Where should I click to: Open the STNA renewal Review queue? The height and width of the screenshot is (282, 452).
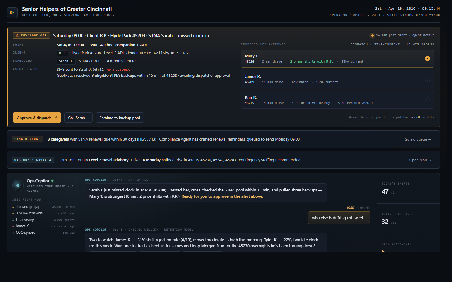click(417, 139)
